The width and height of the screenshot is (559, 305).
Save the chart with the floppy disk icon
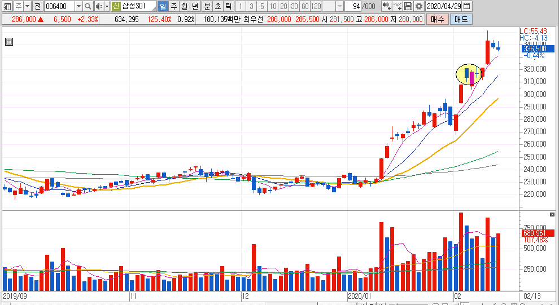(x=408, y=7)
